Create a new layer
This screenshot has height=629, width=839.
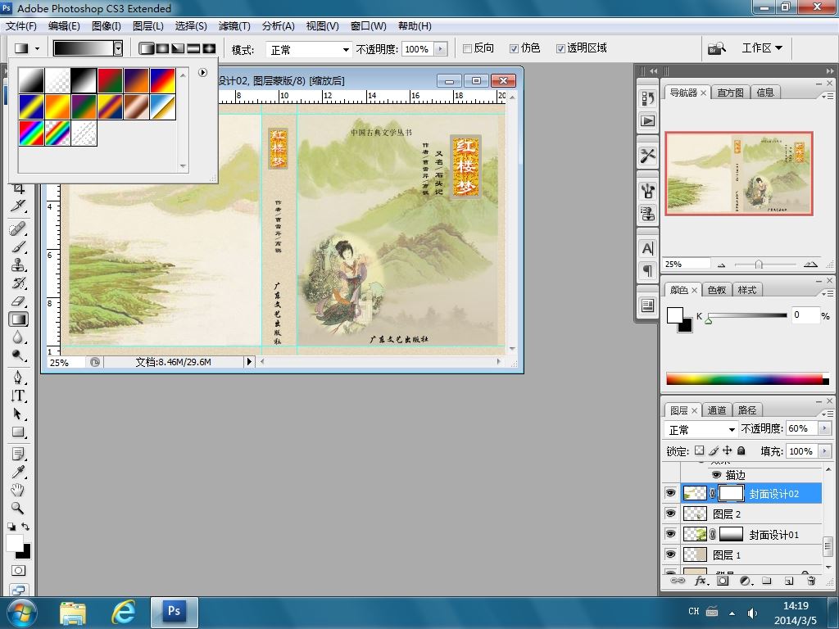click(x=789, y=581)
